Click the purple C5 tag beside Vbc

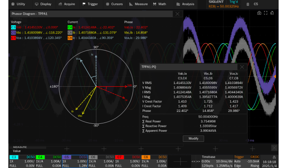click(x=13, y=33)
